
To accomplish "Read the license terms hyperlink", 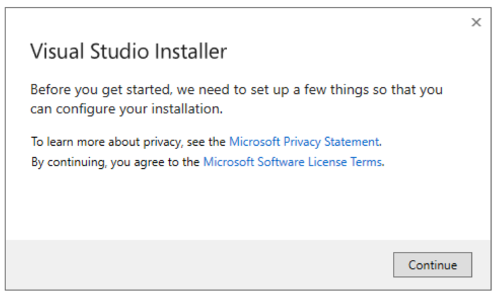I will click(292, 162).
